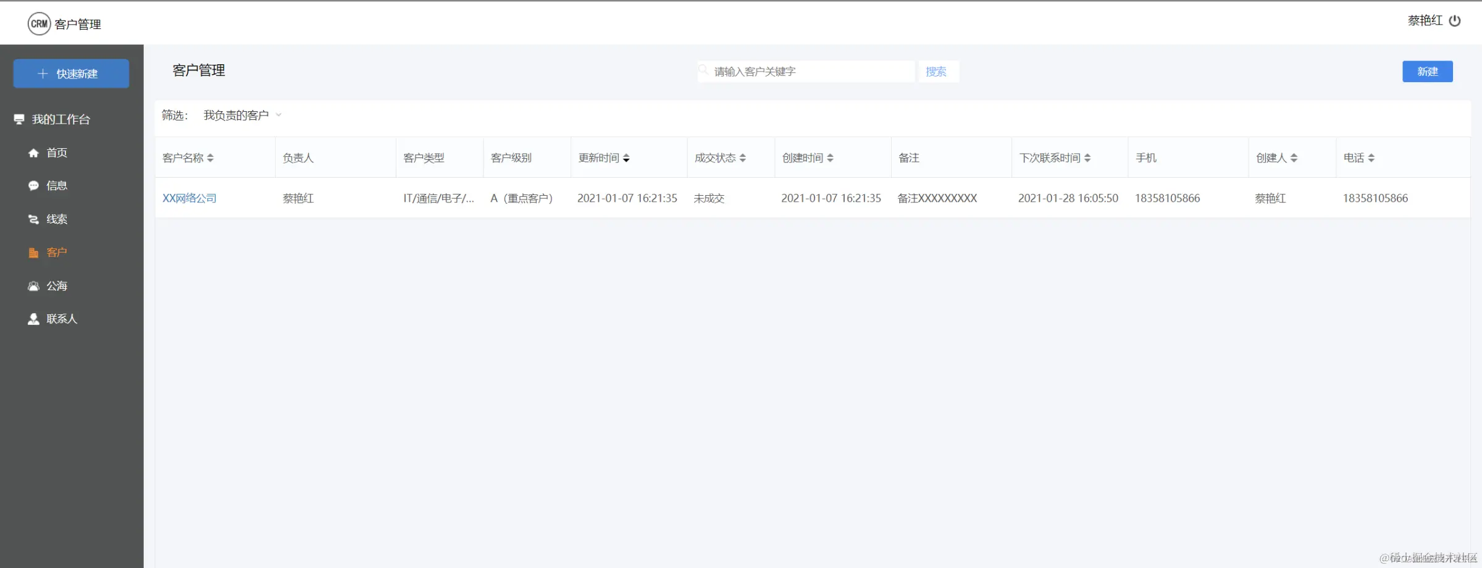Go to 线索 in the sidebar
Screen dimensions: 1482x568
coord(57,219)
